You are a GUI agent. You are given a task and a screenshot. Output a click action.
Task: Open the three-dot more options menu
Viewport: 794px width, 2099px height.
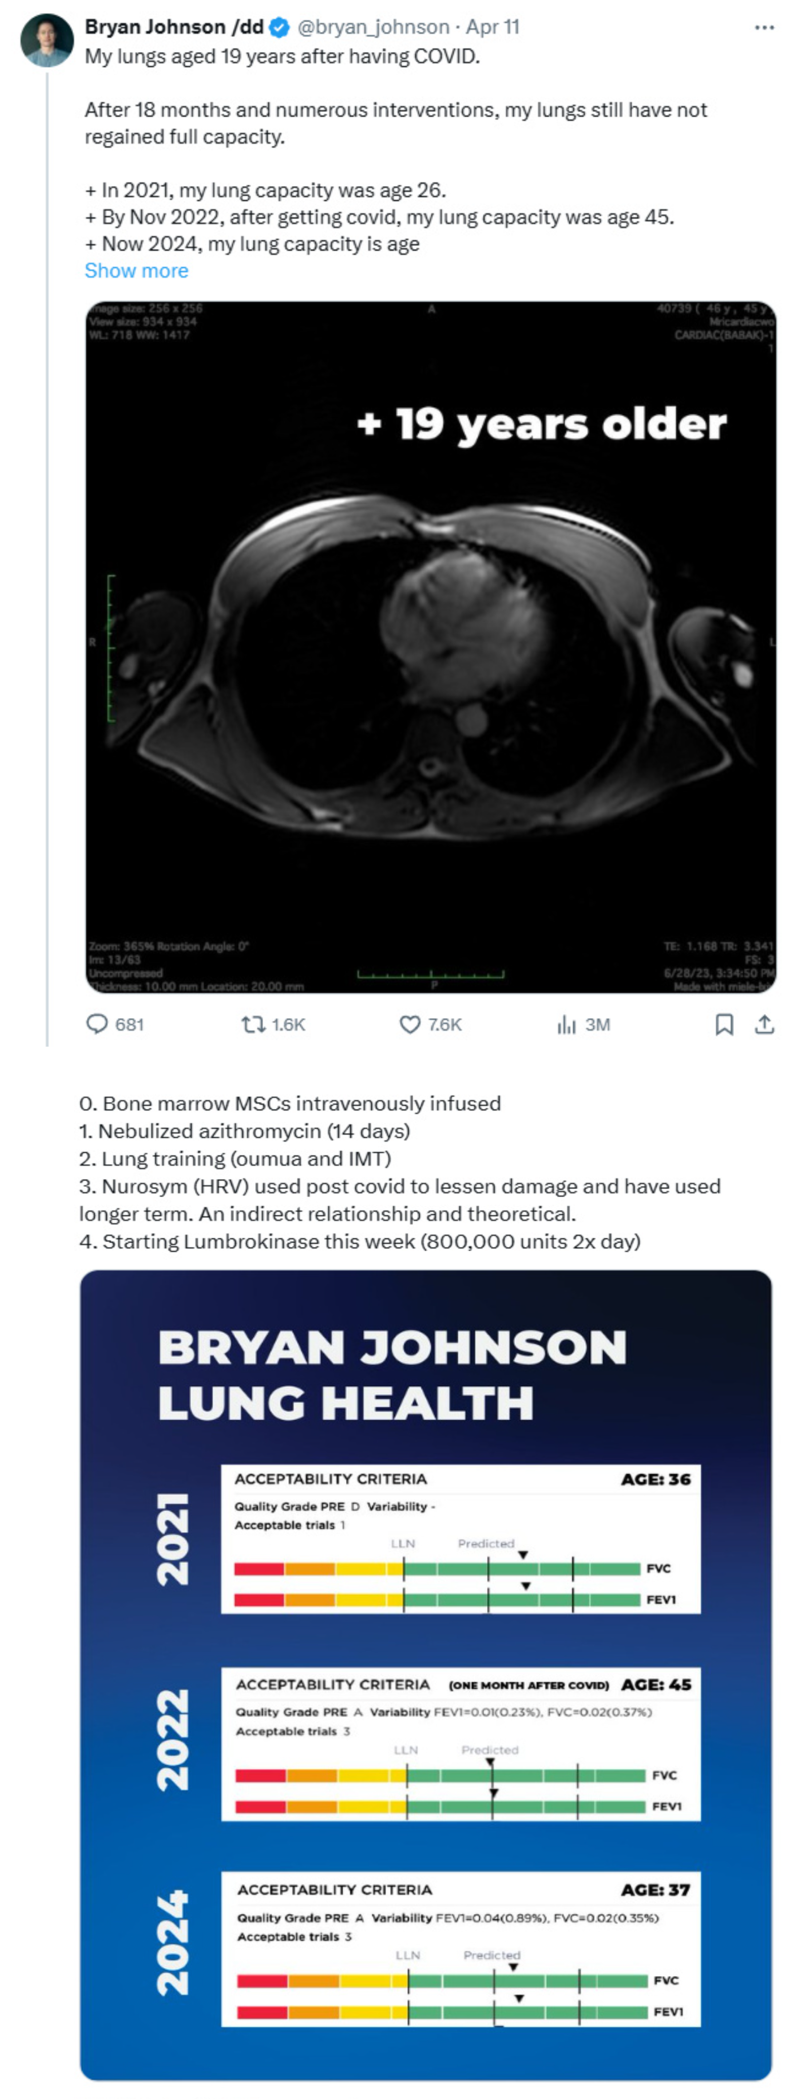click(x=764, y=28)
